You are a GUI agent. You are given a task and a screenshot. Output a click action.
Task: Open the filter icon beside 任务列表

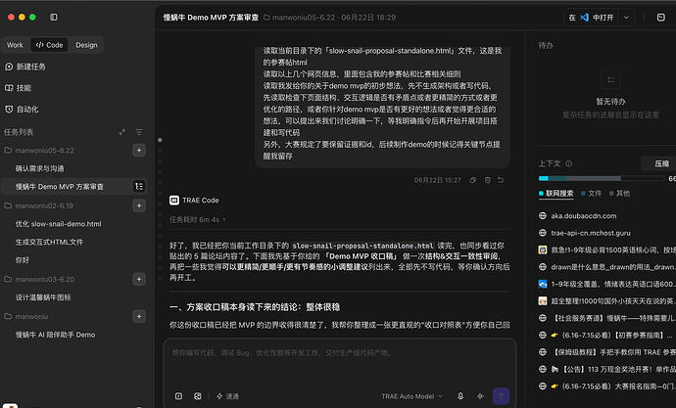click(139, 132)
